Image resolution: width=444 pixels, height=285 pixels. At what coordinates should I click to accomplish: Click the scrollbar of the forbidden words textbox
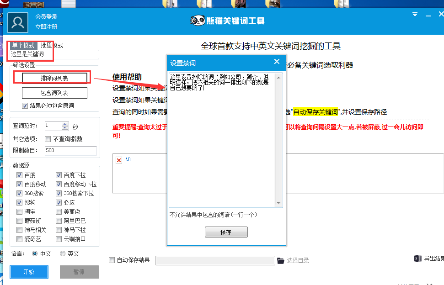(x=279, y=137)
